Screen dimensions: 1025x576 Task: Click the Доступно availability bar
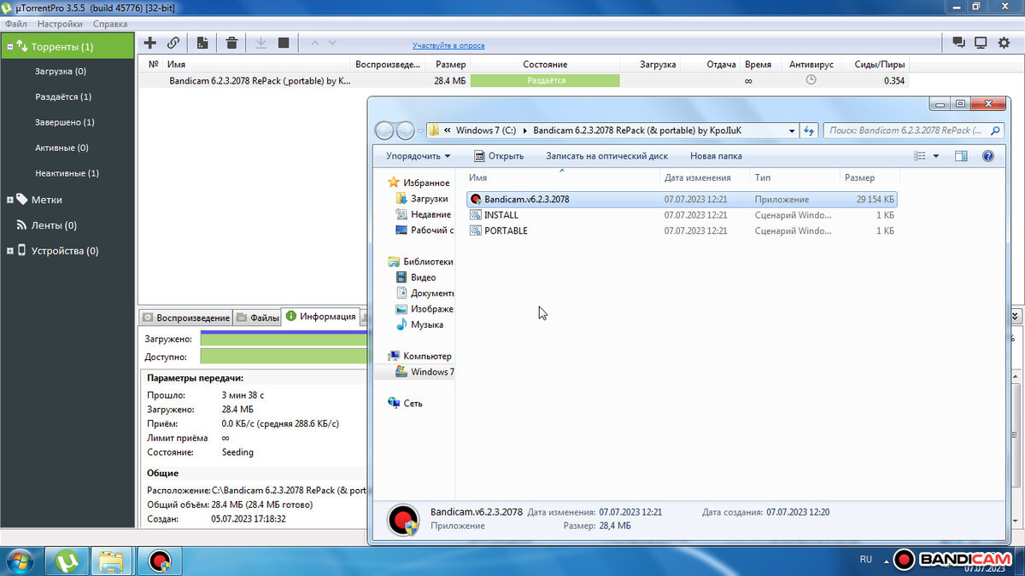coord(283,356)
